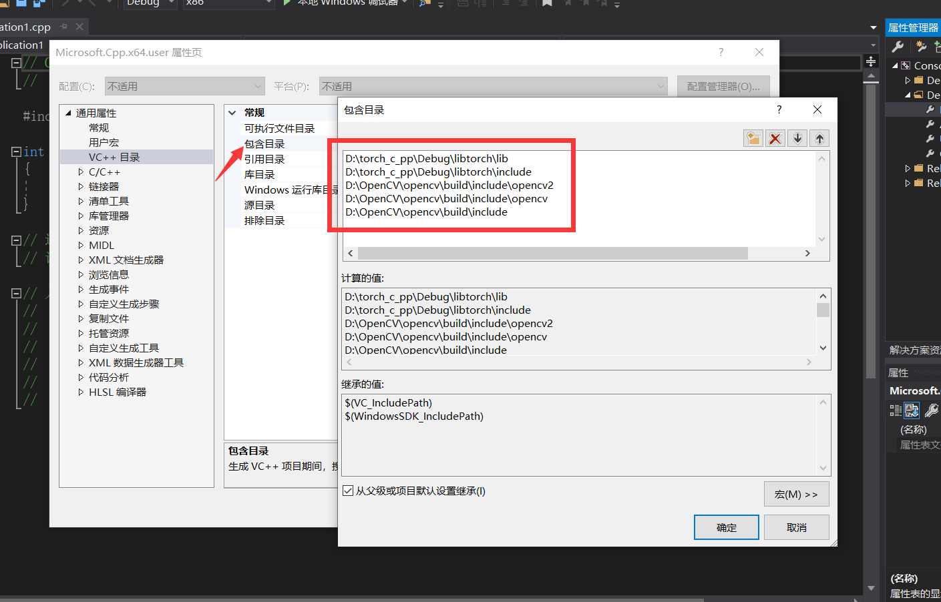Click the Conso project icon in property manager
This screenshot has height=602, width=941.
(906, 65)
